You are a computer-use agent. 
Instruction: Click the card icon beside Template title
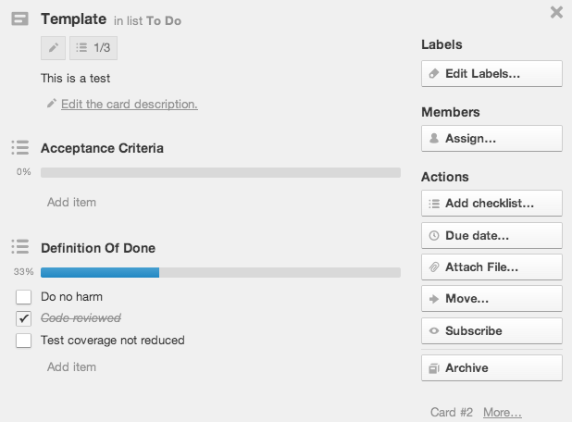19,19
